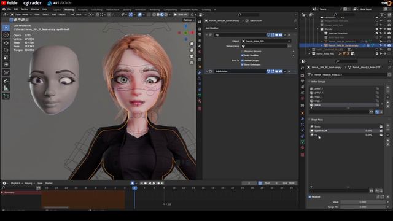Switch viewport to material preview shading
Viewport: 393px width, 221px height.
coord(162,15)
